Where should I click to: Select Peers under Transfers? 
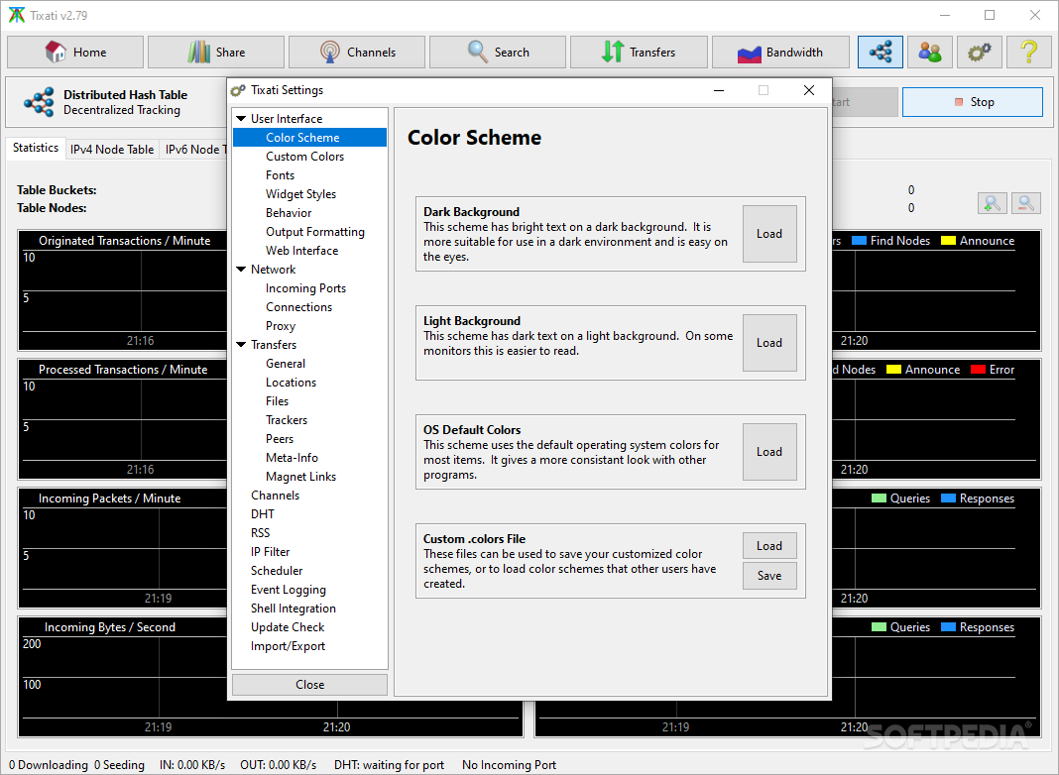[279, 439]
